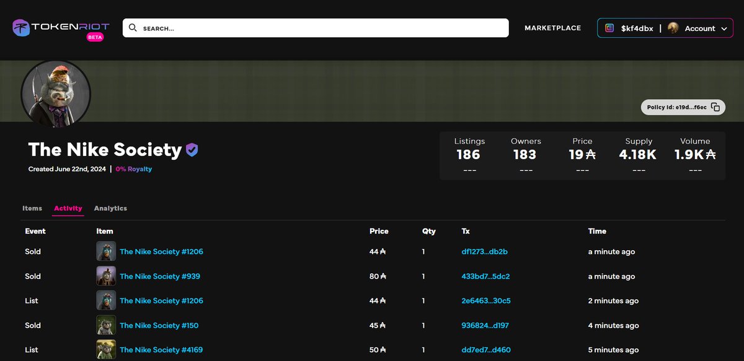This screenshot has width=744, height=361.
Task: Expand the Account dropdown chevron
Action: pos(723,28)
